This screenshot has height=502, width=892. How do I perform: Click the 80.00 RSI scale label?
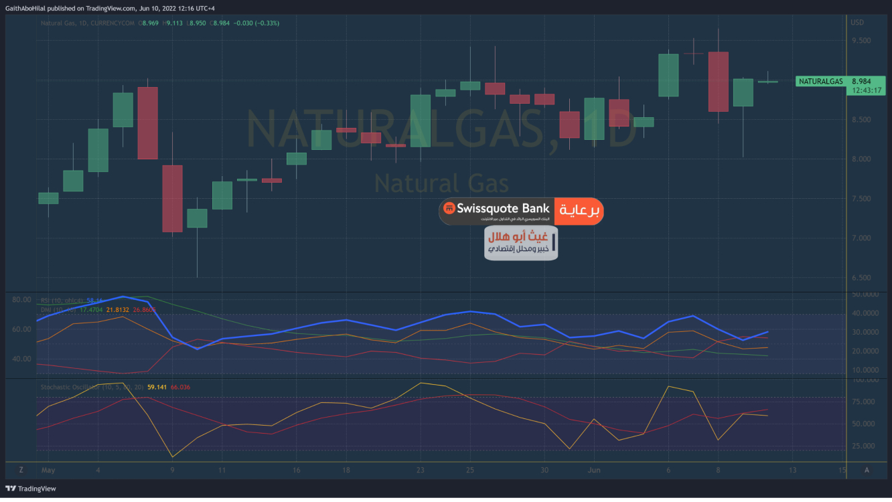tap(21, 300)
